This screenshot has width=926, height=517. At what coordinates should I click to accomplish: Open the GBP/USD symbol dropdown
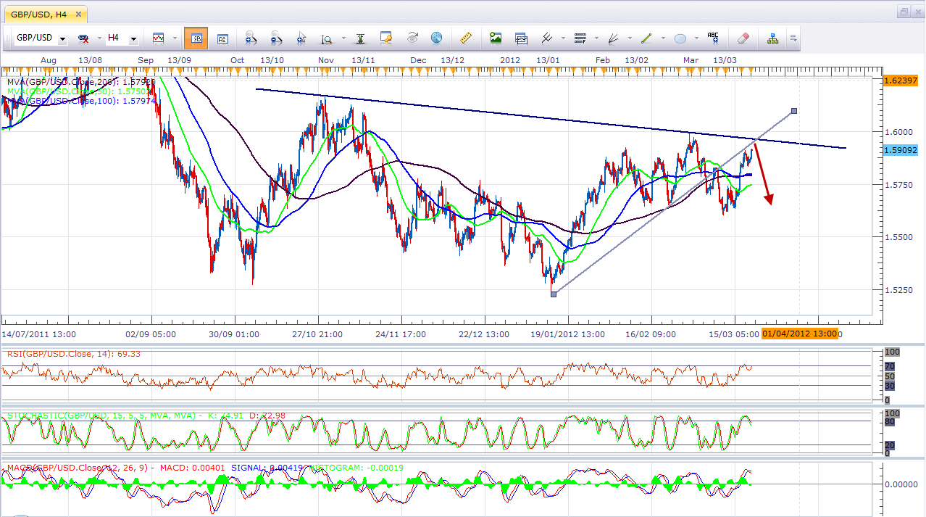pos(63,38)
